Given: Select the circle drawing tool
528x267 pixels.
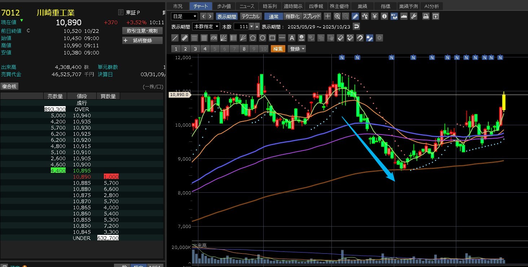Looking at the screenshot, I should point(263,38).
